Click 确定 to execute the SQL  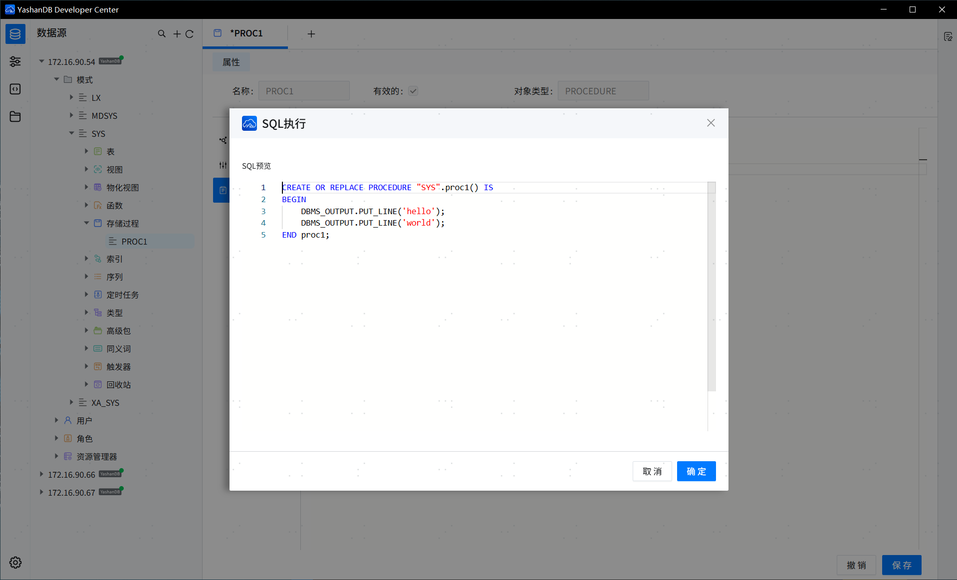pos(696,471)
